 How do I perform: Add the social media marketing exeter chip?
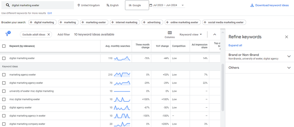224,22
